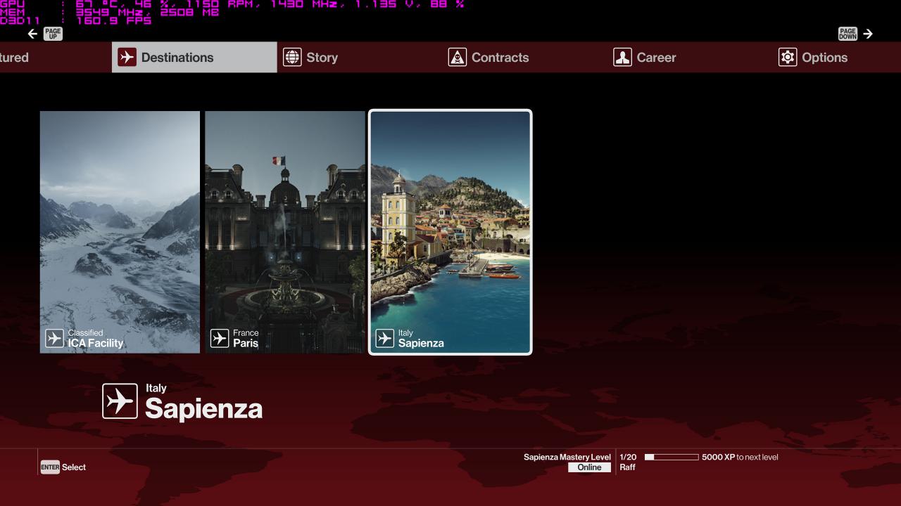901x506 pixels.
Task: Click the agent silhouette icon beside Career
Action: [622, 58]
